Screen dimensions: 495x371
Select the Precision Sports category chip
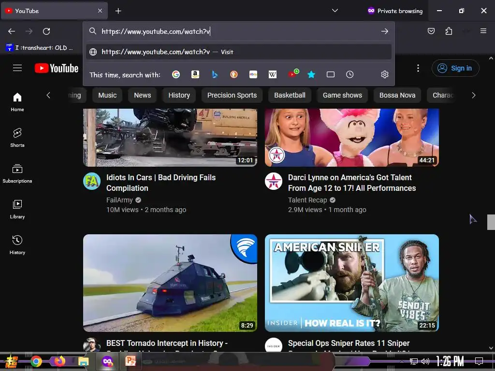point(232,95)
